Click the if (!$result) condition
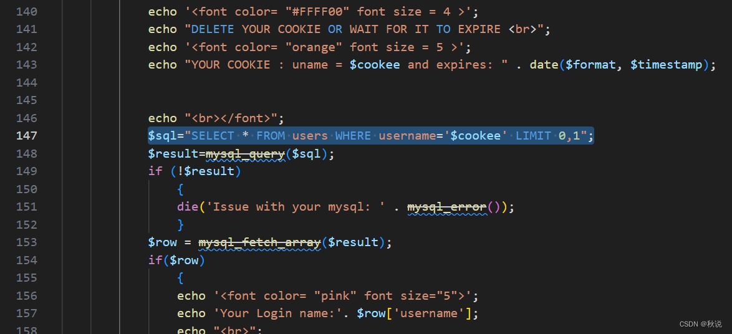The height and width of the screenshot is (334, 732). point(194,171)
